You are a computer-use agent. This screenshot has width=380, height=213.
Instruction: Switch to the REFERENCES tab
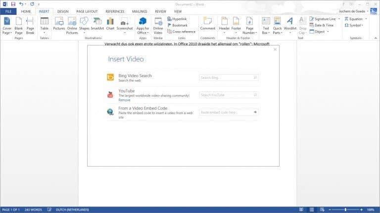pyautogui.click(x=115, y=11)
